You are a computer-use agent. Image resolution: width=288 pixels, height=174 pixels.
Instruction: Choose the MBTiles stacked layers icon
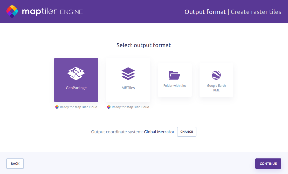click(x=128, y=73)
